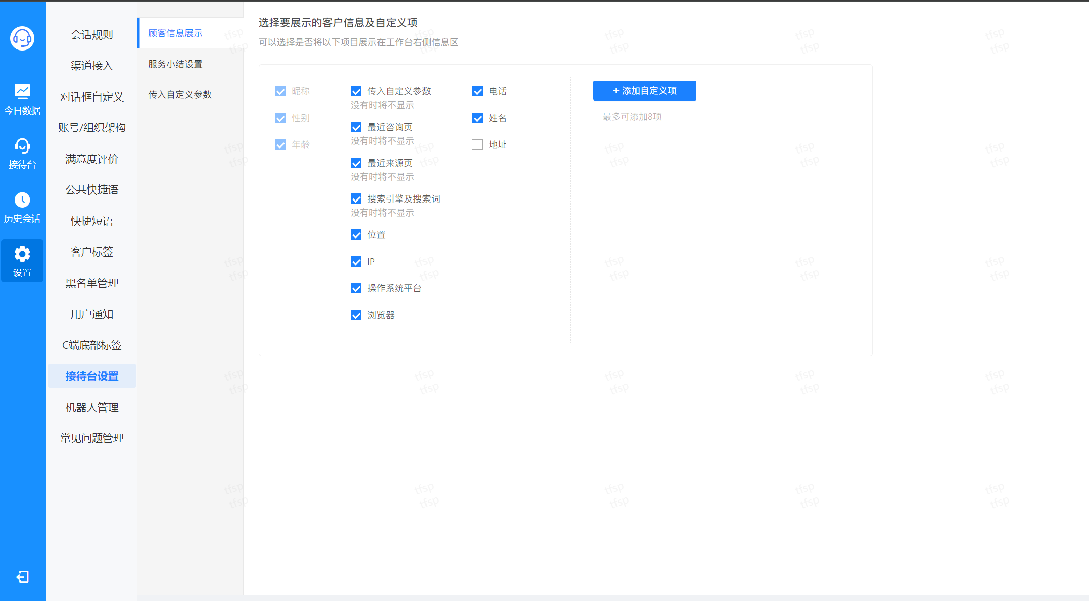The width and height of the screenshot is (1089, 601).
Task: Click the 选择要展示的客户信息及自定义项 heading
Action: [x=338, y=23]
